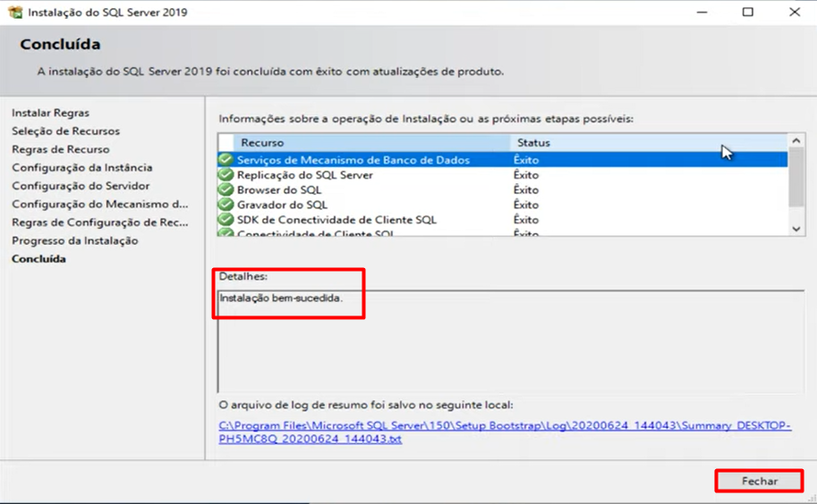Click the Configuração da Instância step
The image size is (817, 504).
pos(81,167)
